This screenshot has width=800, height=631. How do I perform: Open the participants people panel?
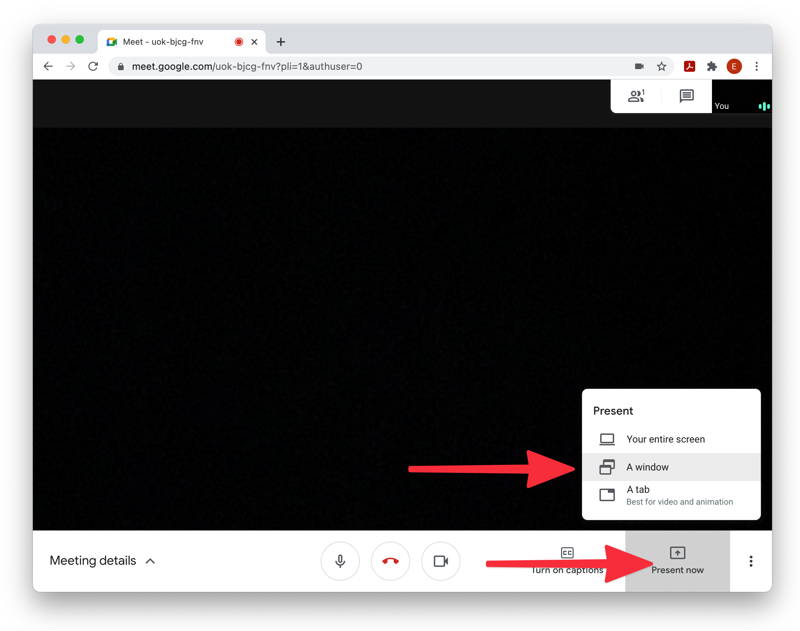[x=636, y=96]
